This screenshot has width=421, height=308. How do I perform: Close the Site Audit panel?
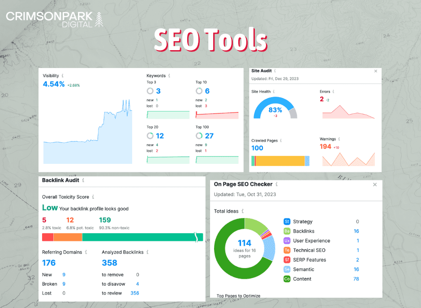click(375, 71)
